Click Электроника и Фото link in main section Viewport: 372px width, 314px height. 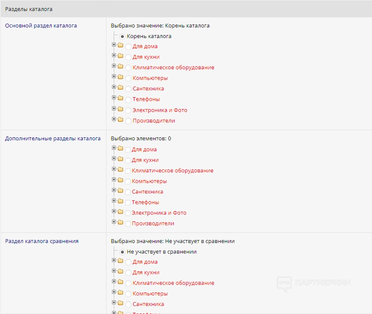point(160,110)
